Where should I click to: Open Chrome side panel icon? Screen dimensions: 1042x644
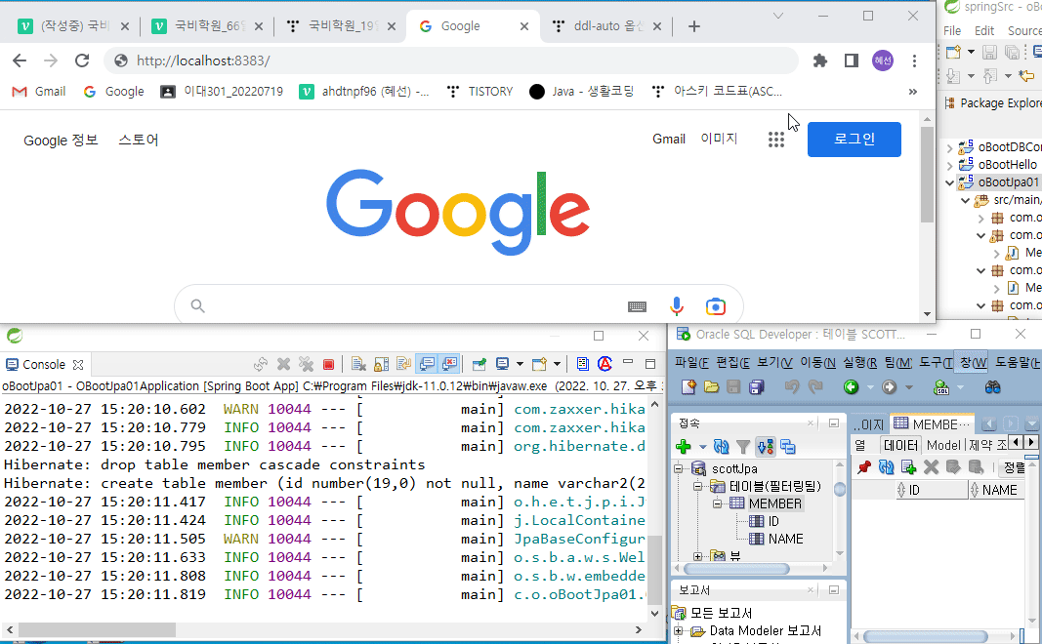click(x=852, y=61)
